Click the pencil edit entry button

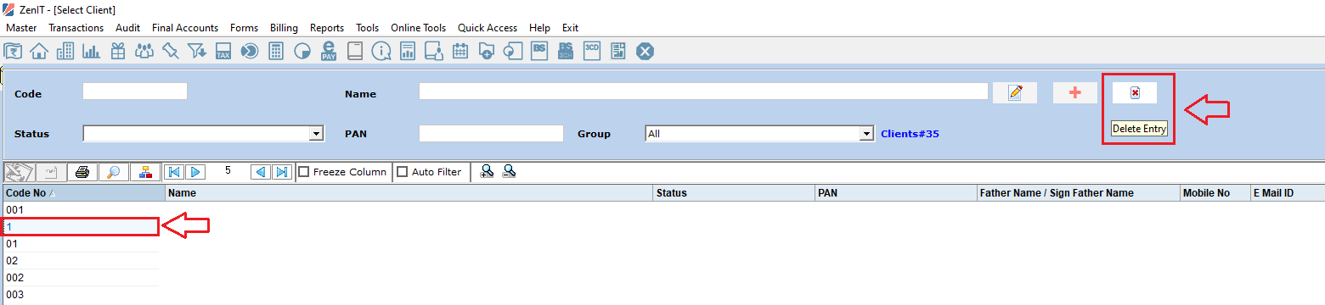pyautogui.click(x=1015, y=93)
